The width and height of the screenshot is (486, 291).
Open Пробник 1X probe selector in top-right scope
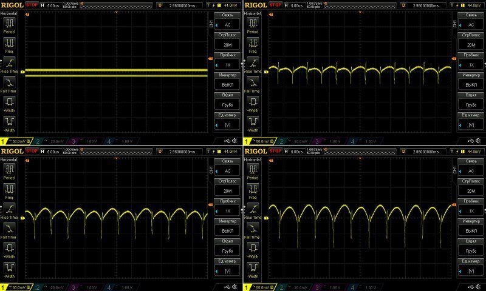(x=471, y=61)
